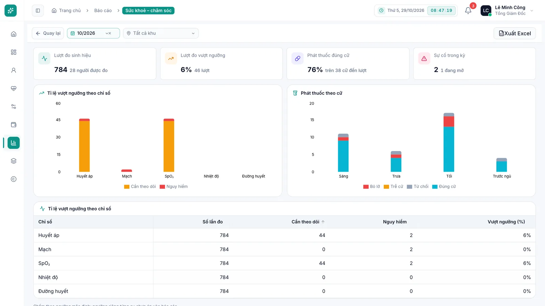Open the Lê Minh Công account menu chevron
545x306 pixels.
(532, 11)
